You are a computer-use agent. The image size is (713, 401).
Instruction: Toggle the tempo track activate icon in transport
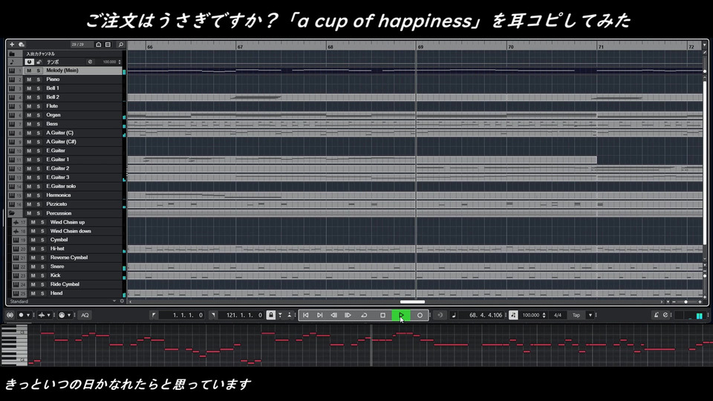(513, 315)
